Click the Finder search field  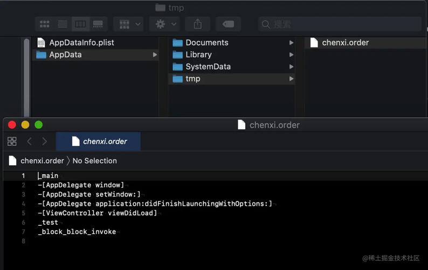[x=340, y=24]
